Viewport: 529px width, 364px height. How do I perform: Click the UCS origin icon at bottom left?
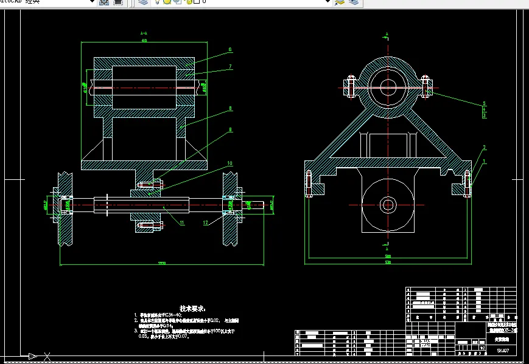point(40,356)
